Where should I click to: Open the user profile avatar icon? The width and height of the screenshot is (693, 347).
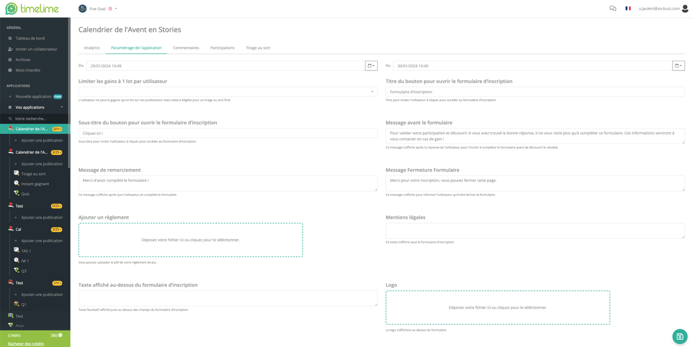click(x=685, y=9)
